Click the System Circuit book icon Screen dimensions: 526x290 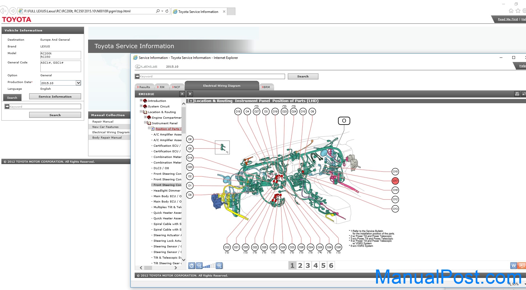[x=145, y=106]
